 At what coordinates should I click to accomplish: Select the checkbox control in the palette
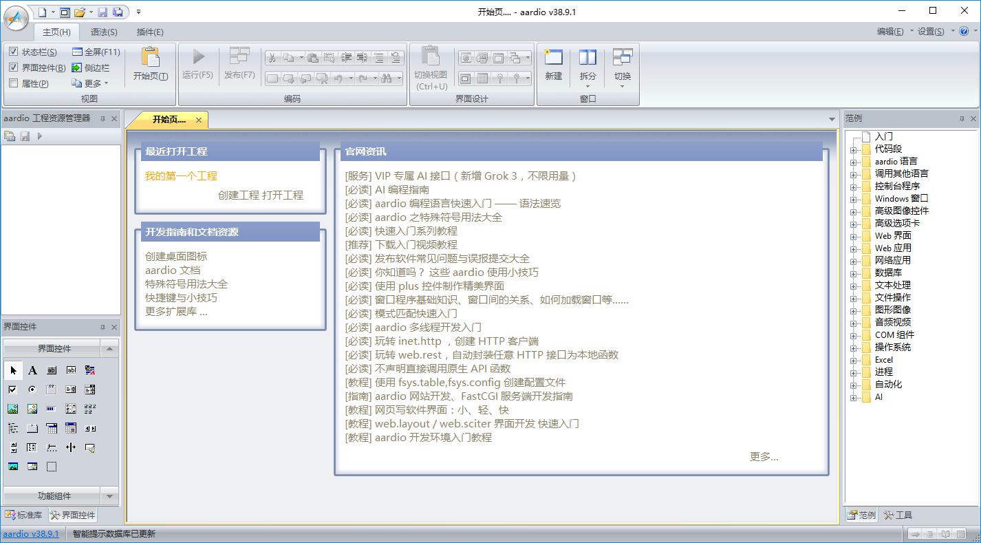pyautogui.click(x=13, y=390)
